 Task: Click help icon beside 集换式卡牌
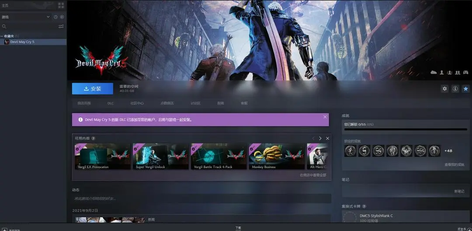pos(364,207)
